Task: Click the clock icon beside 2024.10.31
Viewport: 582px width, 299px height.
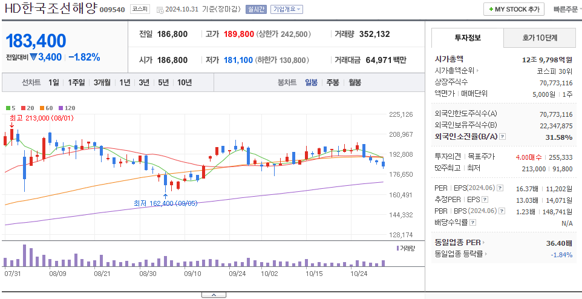Action: click(x=160, y=10)
